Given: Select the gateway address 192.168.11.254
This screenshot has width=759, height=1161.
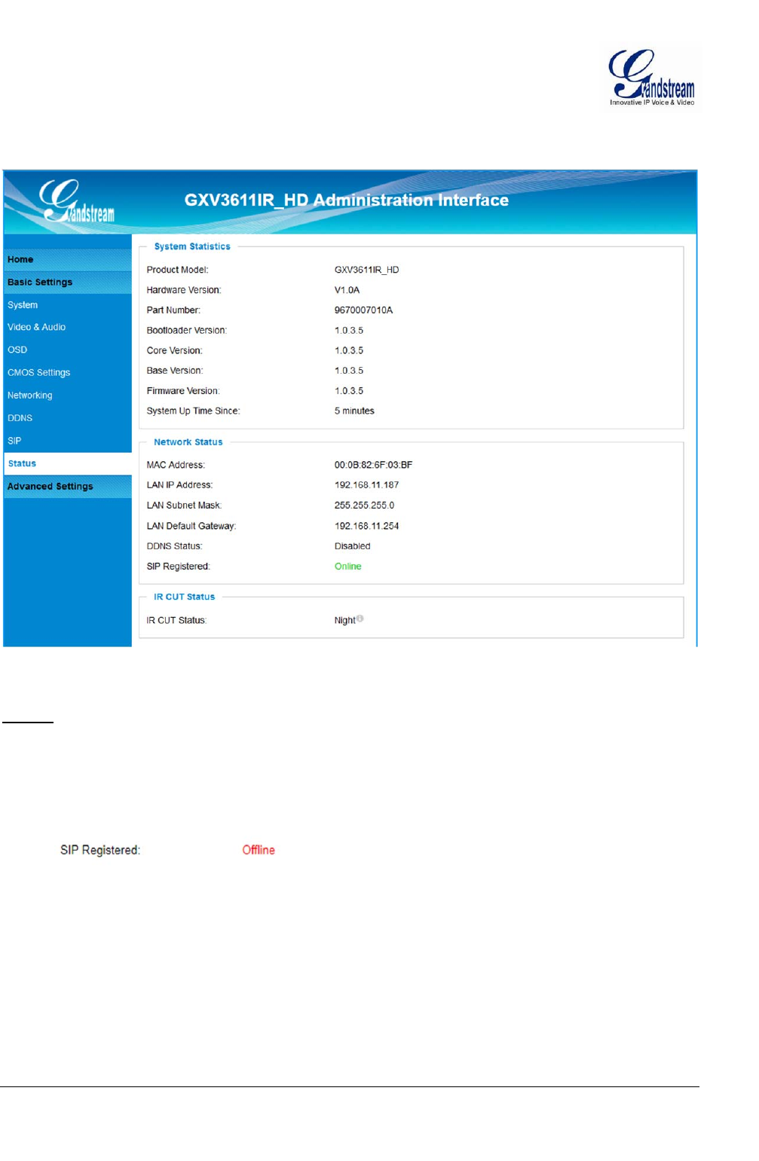Looking at the screenshot, I should (367, 527).
